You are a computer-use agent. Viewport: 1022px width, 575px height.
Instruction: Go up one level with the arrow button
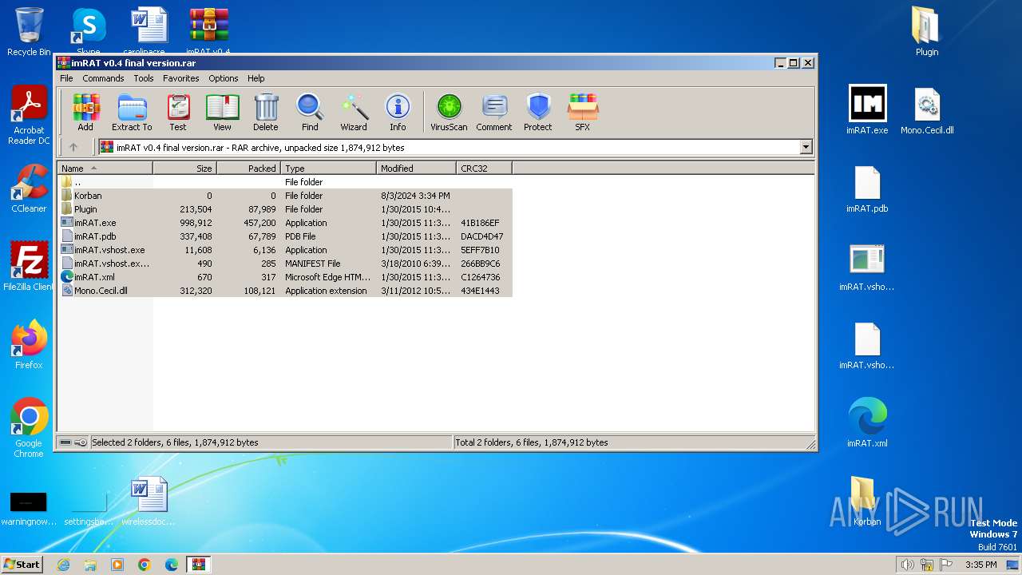(73, 147)
